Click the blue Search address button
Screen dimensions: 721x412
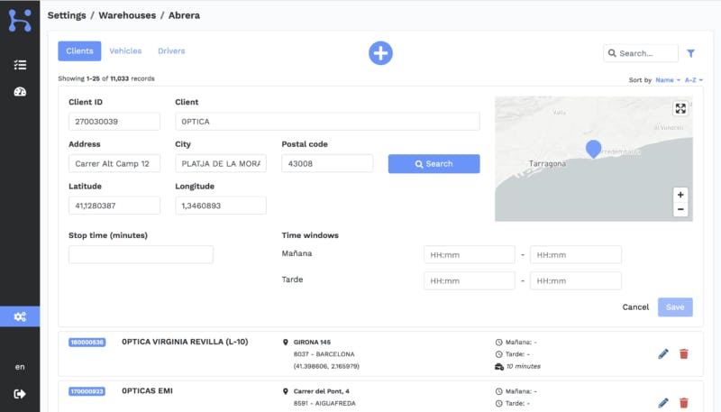pyautogui.click(x=434, y=164)
